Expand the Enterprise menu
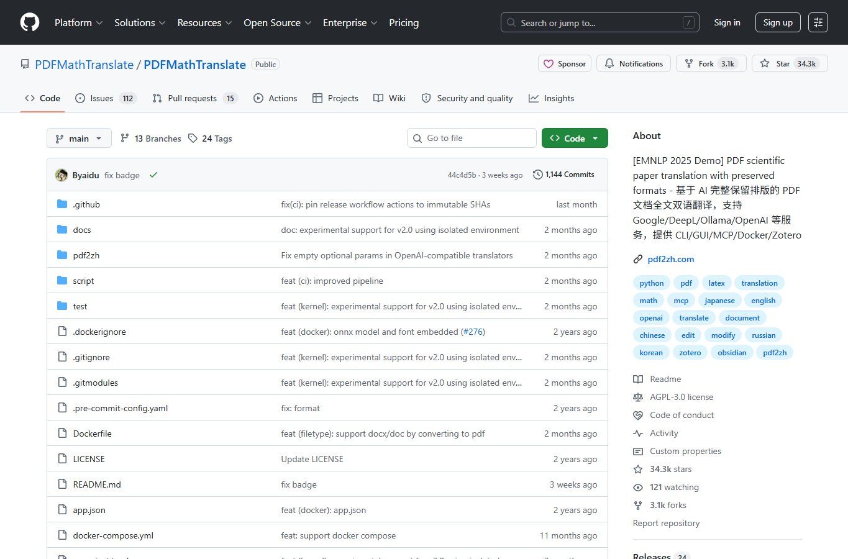This screenshot has width=848, height=559. pos(350,22)
